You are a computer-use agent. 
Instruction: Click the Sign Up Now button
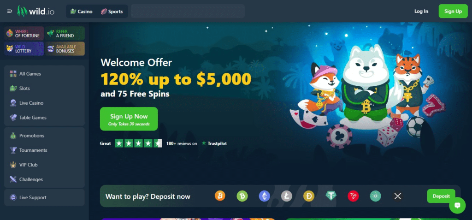129,119
